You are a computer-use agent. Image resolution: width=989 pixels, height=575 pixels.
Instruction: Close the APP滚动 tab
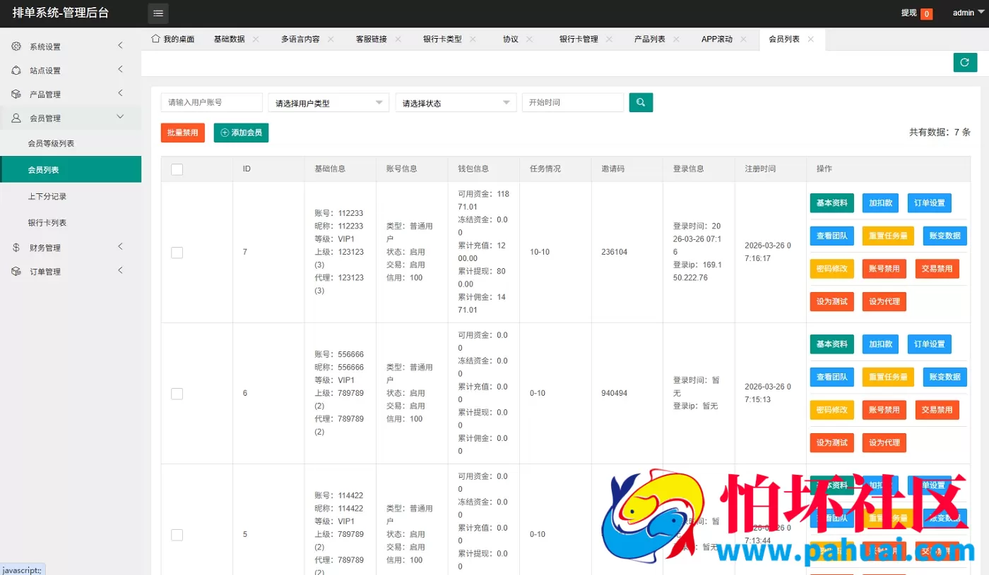(743, 40)
